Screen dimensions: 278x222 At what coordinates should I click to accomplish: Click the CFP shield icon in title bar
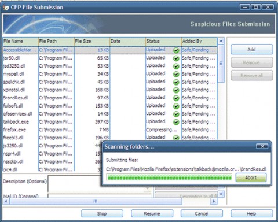pyautogui.click(x=6, y=8)
